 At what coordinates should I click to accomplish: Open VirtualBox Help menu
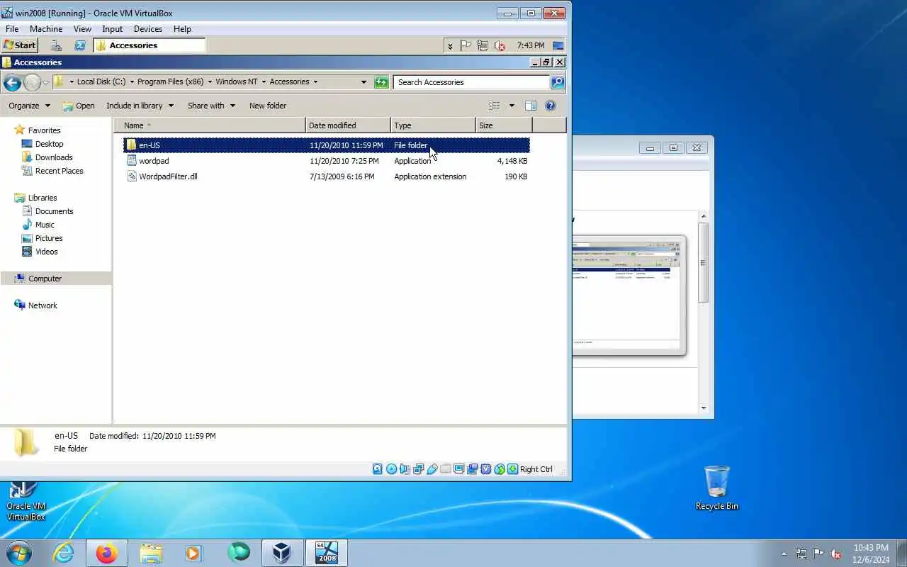(182, 29)
